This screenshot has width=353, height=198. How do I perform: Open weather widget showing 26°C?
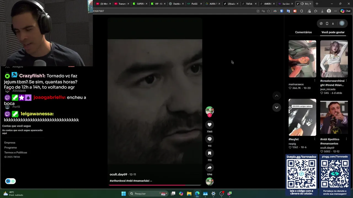pos(13,194)
